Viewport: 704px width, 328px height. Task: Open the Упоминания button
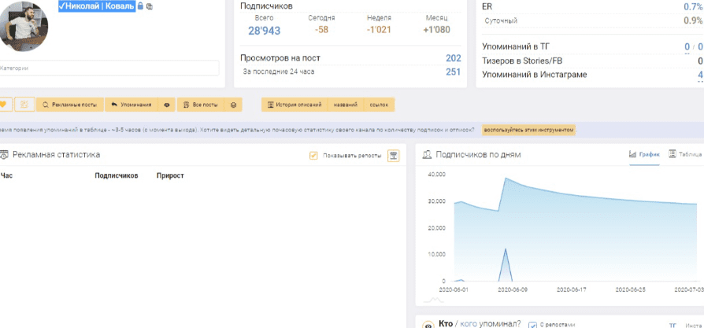(132, 105)
